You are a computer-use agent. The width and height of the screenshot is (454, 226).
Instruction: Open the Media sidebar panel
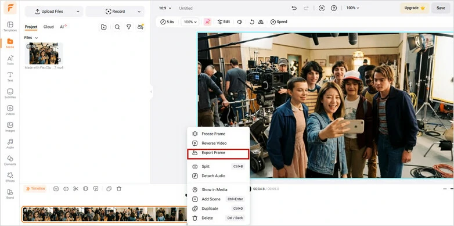tap(10, 43)
